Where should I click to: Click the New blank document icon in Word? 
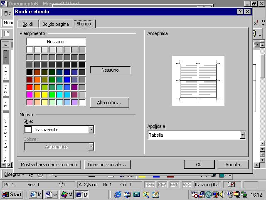pyautogui.click(x=7, y=33)
